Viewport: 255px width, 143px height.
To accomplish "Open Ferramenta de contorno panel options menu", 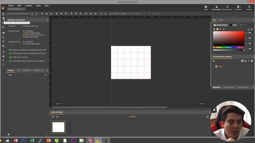I will click(x=253, y=56).
